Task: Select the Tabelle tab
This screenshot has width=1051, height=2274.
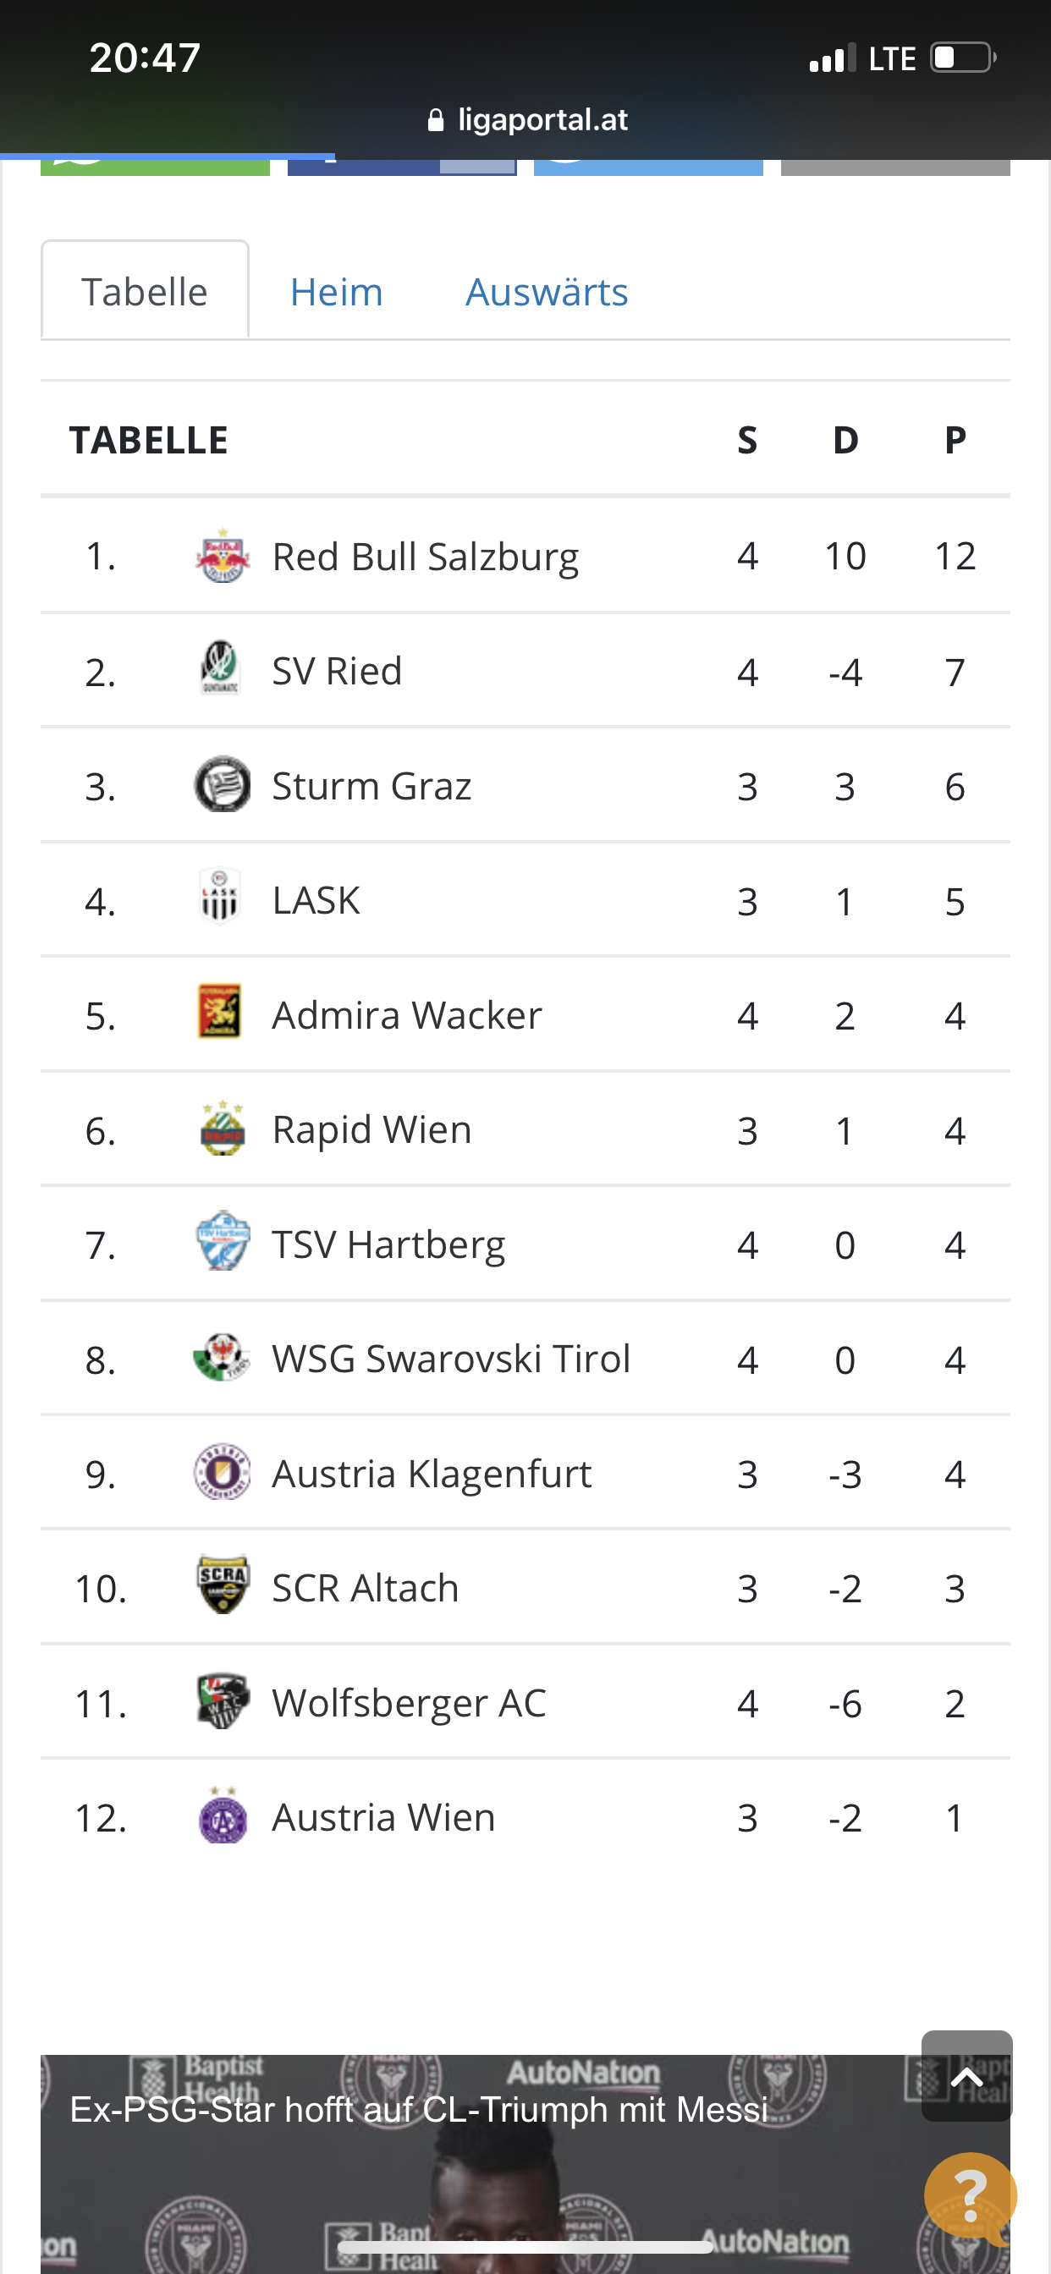Action: (x=145, y=290)
